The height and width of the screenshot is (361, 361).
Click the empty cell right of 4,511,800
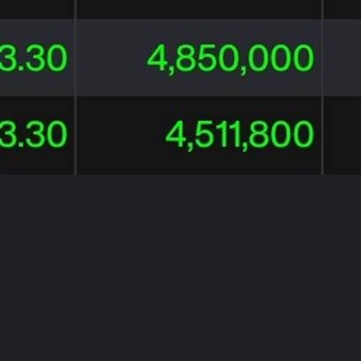pyautogui.click(x=342, y=135)
